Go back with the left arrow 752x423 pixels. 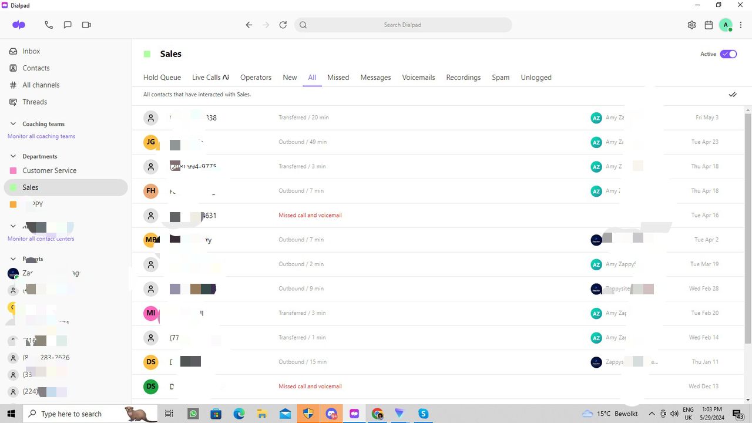(249, 25)
